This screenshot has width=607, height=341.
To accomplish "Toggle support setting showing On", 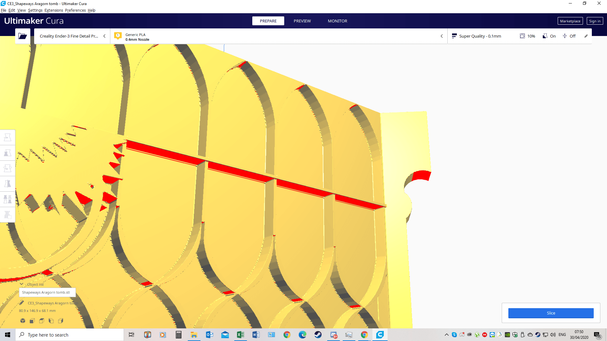I will click(549, 36).
